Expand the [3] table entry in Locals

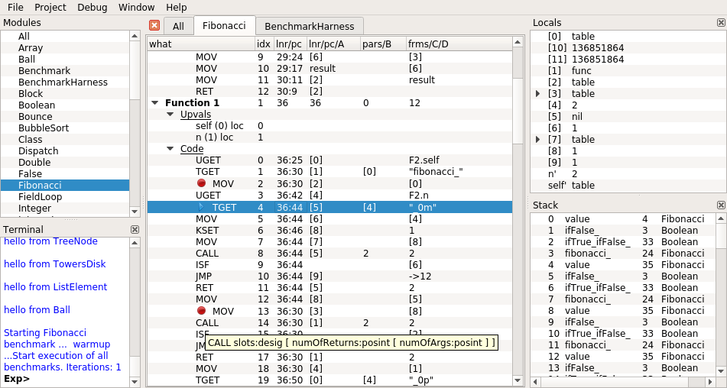[x=538, y=93]
